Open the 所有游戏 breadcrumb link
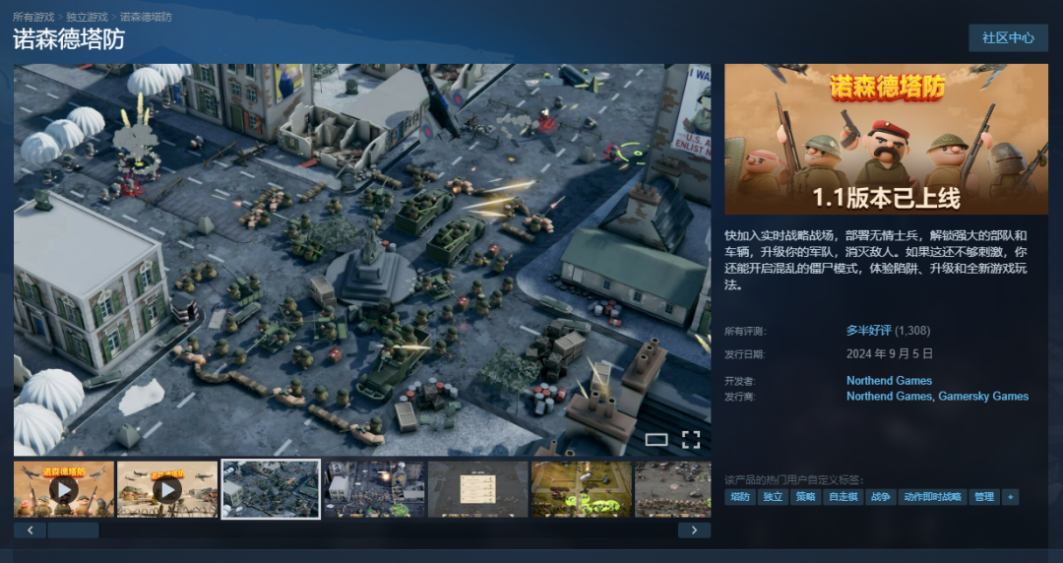The height and width of the screenshot is (563, 1063). coord(33,17)
